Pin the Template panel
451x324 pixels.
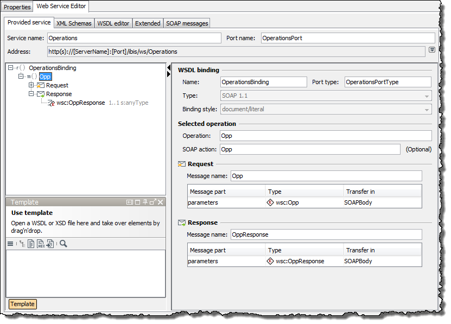(145, 202)
